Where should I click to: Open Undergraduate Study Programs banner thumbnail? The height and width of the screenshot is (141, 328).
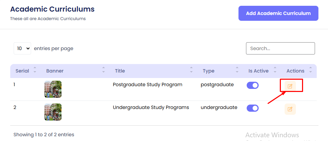coord(53,112)
